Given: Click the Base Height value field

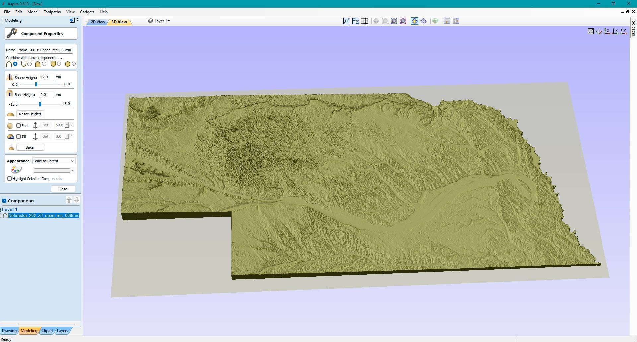Looking at the screenshot, I should coord(46,95).
